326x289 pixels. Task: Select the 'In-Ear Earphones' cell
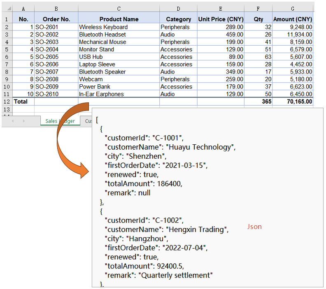(119, 94)
